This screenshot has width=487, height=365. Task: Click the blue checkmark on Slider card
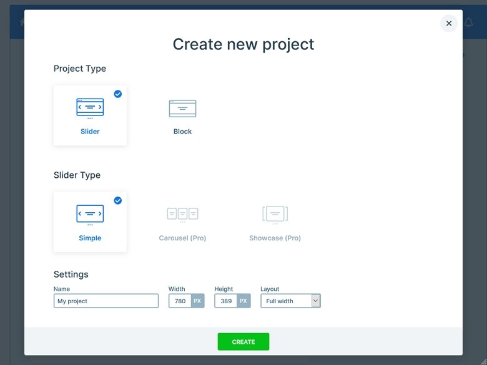point(118,94)
